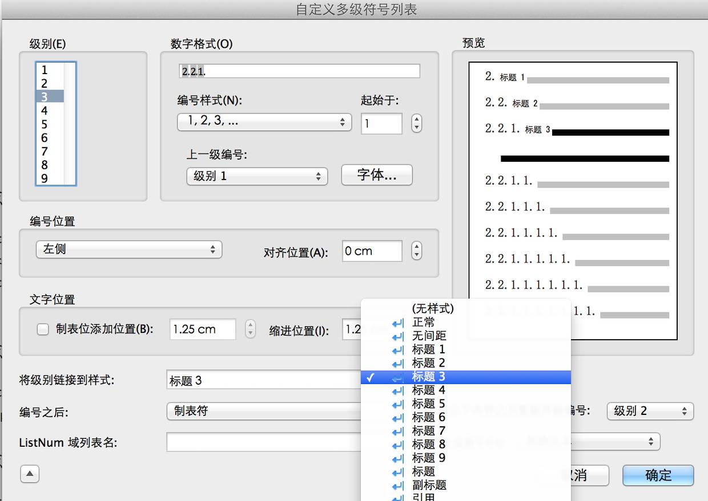Select level 5 in the 级别 list
708x501 pixels.
[45, 124]
